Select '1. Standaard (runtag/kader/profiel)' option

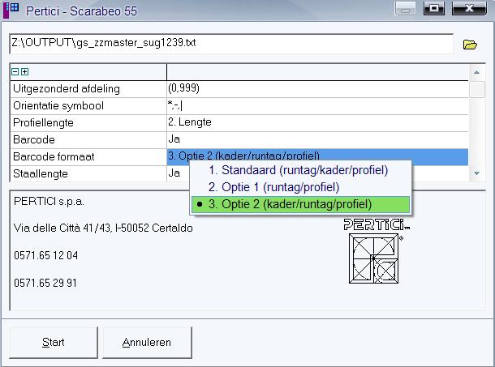click(300, 170)
